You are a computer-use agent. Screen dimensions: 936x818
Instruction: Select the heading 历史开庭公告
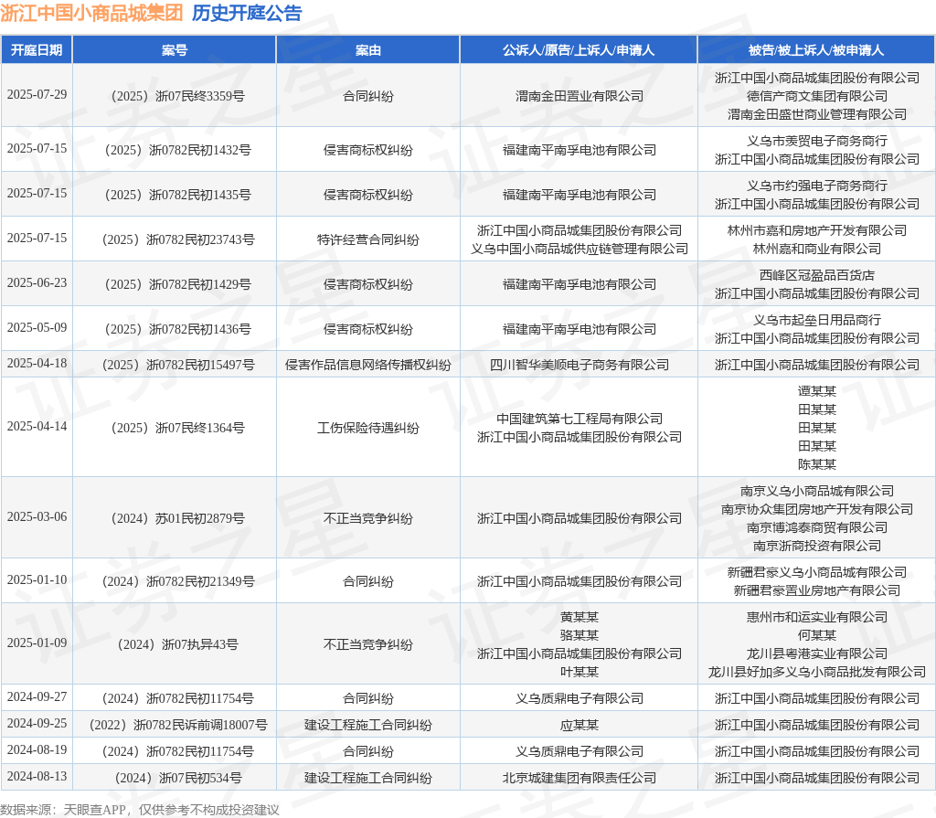pyautogui.click(x=247, y=13)
